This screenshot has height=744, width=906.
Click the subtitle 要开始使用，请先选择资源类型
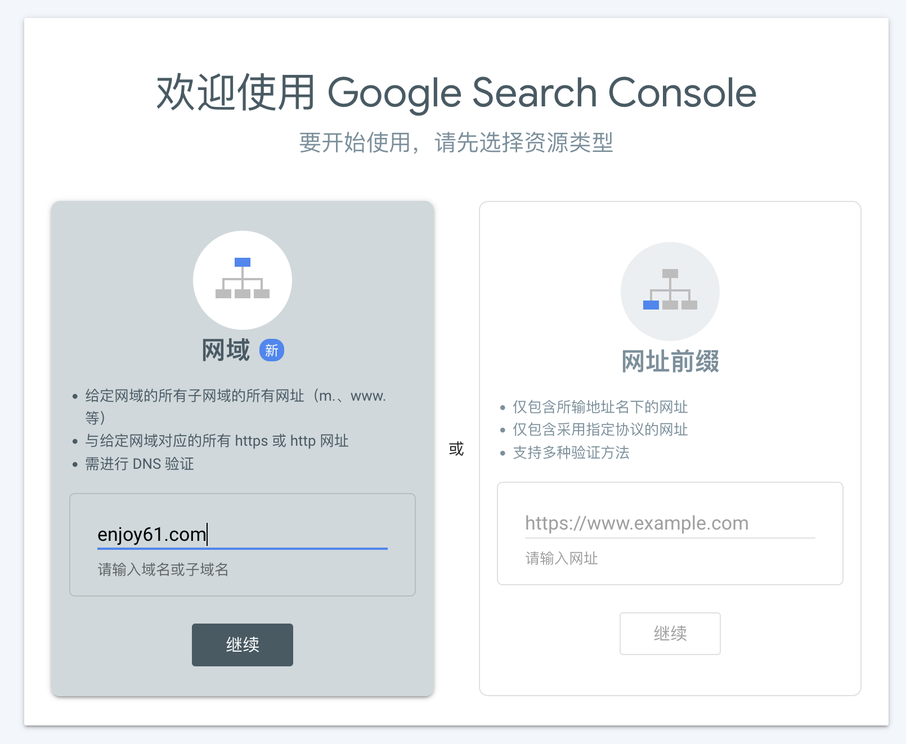456,142
